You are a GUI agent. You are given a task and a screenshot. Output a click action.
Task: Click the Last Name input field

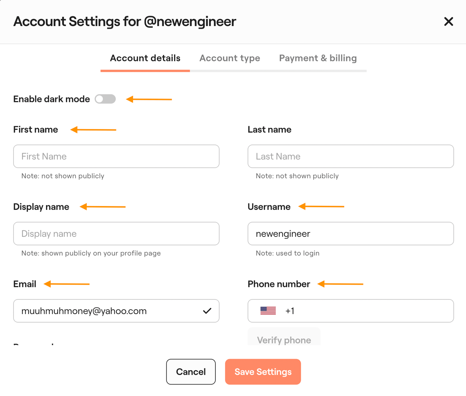(x=351, y=156)
